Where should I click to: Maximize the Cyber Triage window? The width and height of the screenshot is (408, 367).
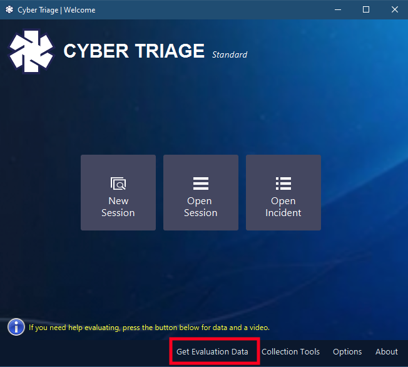click(x=366, y=9)
